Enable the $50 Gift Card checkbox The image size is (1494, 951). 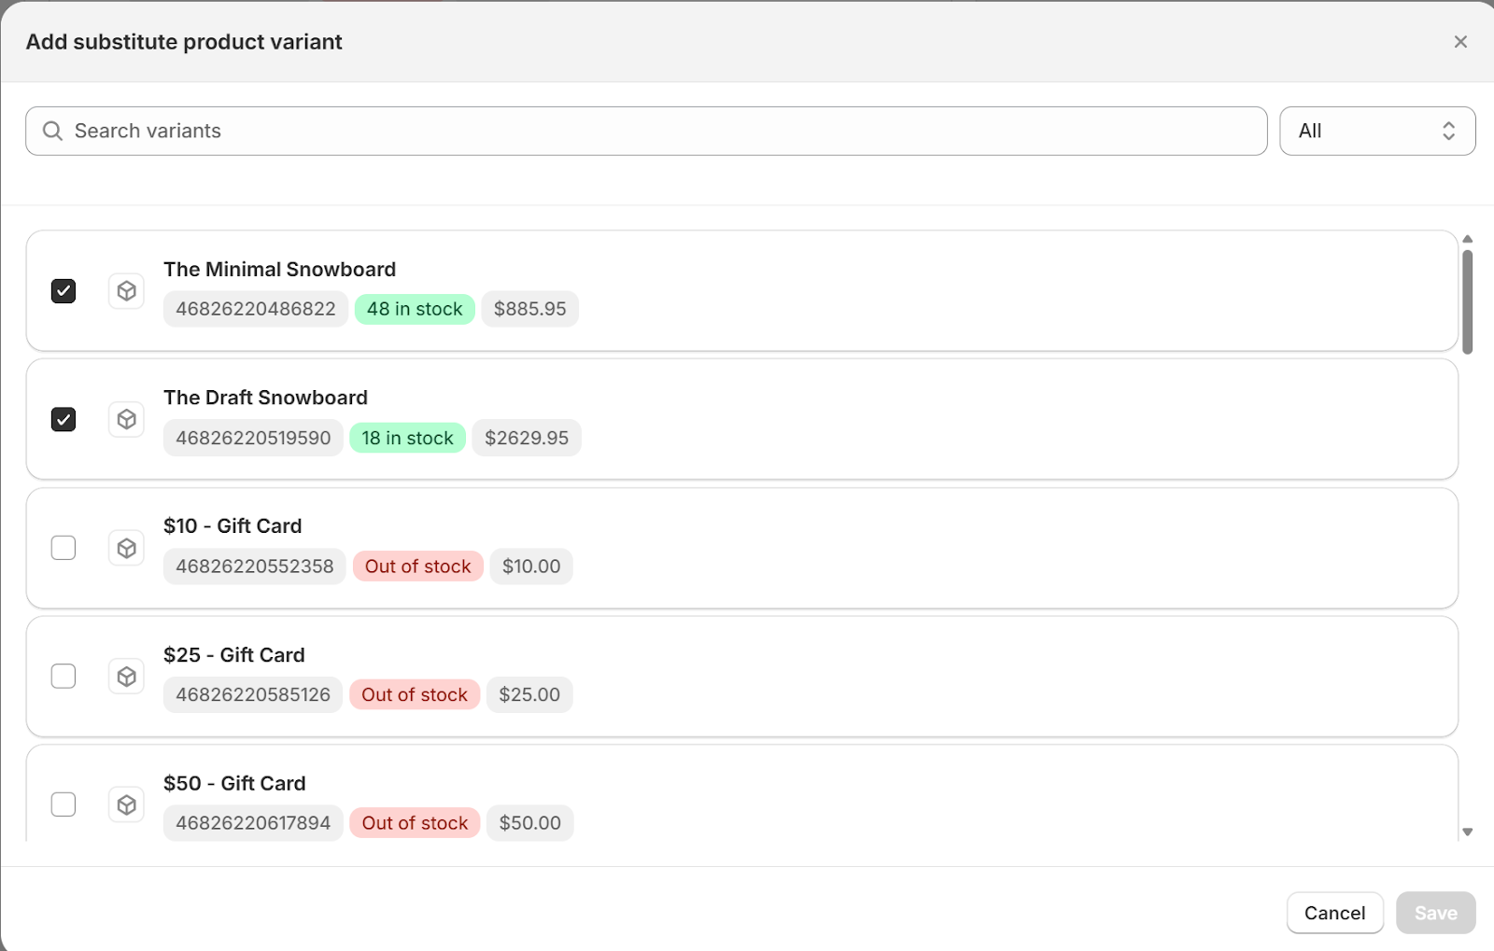(x=63, y=804)
